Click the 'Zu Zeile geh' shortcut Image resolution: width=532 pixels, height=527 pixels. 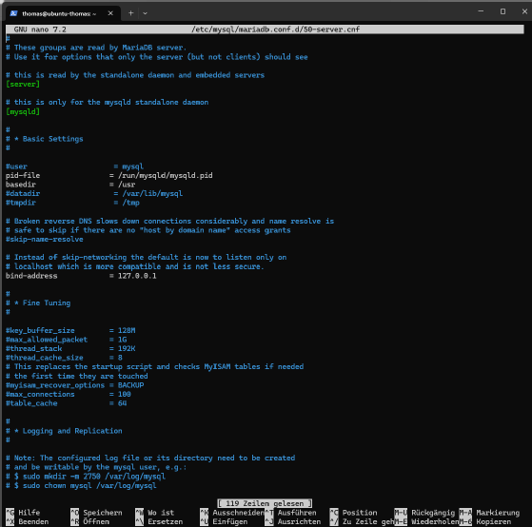pos(362,521)
